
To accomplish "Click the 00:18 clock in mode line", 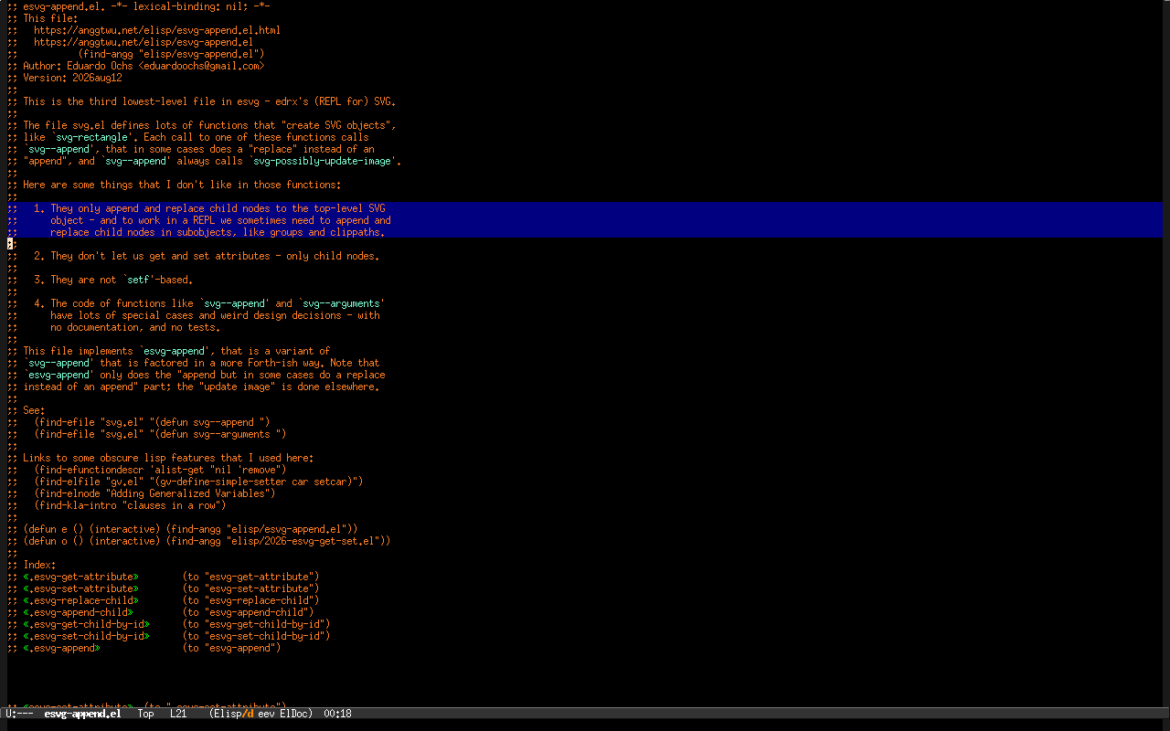I will pyautogui.click(x=337, y=714).
